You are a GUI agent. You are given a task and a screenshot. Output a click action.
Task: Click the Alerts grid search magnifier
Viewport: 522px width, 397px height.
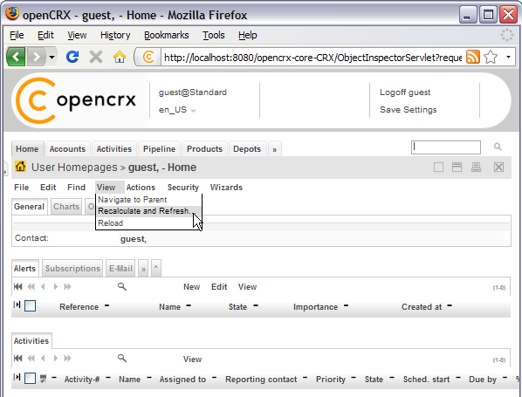pos(122,286)
